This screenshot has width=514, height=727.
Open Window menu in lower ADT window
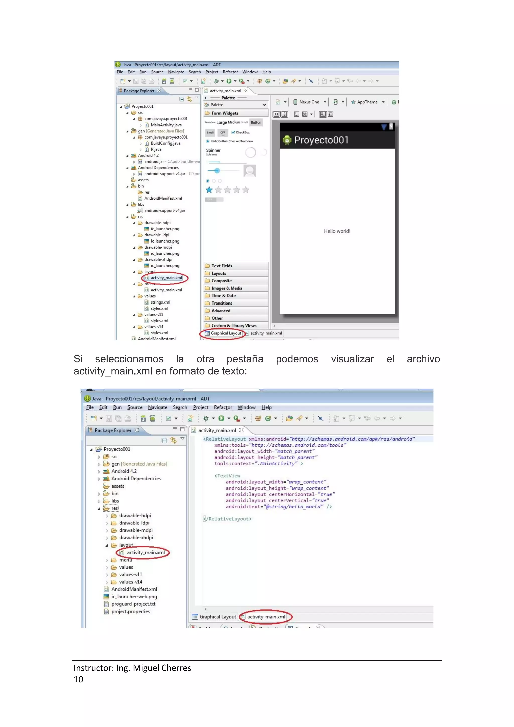click(246, 408)
